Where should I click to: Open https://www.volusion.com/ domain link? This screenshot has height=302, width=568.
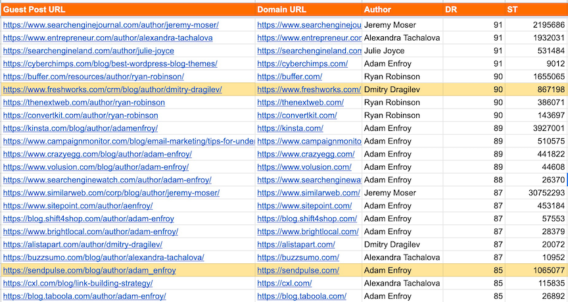coord(304,167)
